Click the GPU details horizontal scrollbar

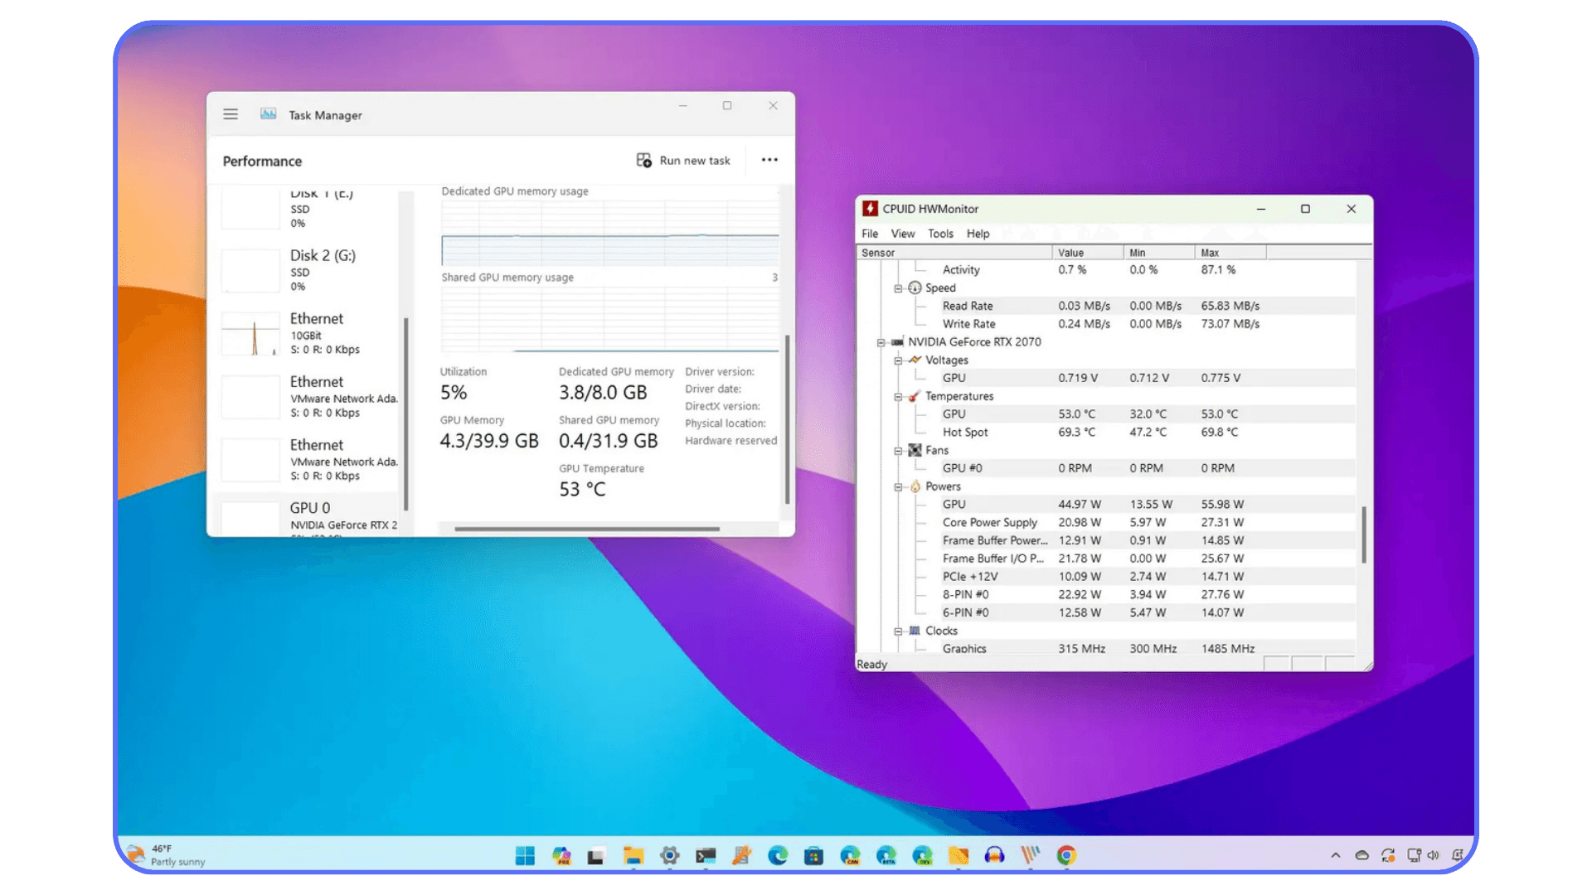click(587, 528)
